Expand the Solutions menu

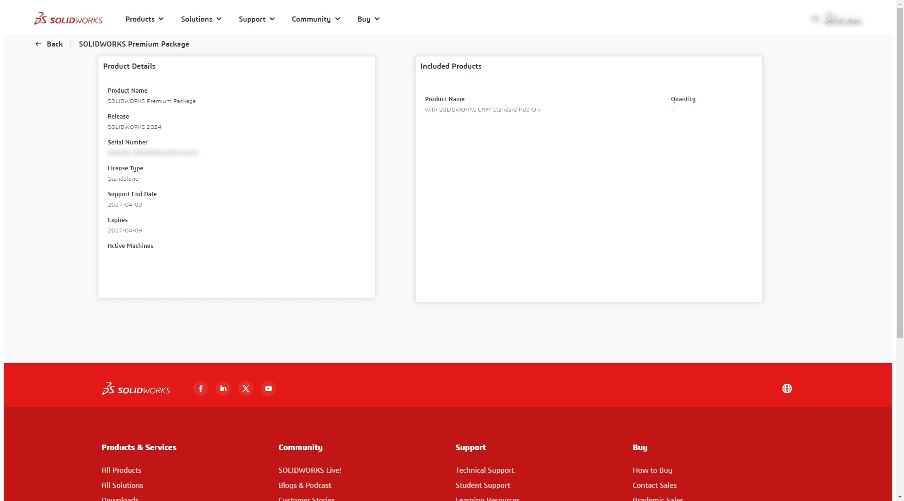201,19
